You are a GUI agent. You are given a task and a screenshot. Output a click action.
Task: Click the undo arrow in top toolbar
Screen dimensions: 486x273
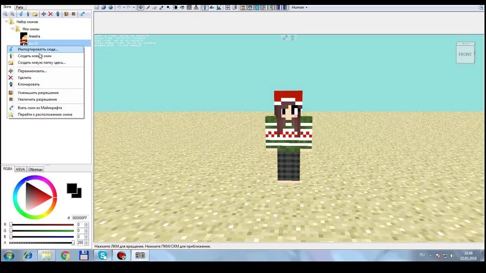pyautogui.click(x=119, y=7)
